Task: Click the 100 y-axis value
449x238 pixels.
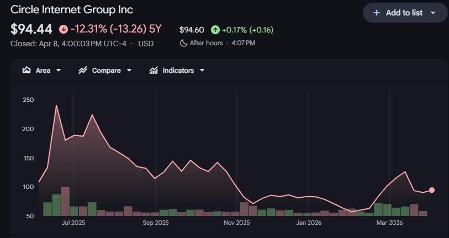Action: point(28,187)
